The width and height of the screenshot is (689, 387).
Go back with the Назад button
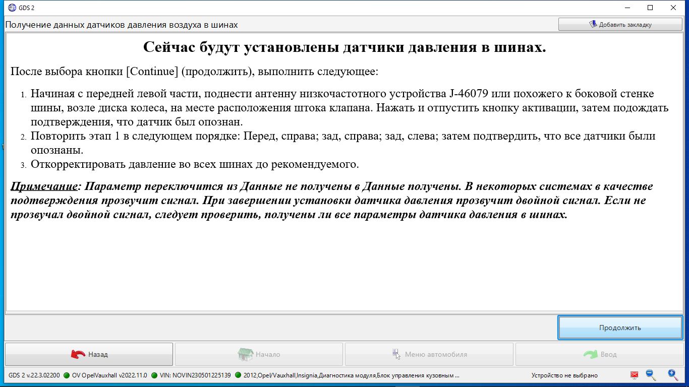89,354
